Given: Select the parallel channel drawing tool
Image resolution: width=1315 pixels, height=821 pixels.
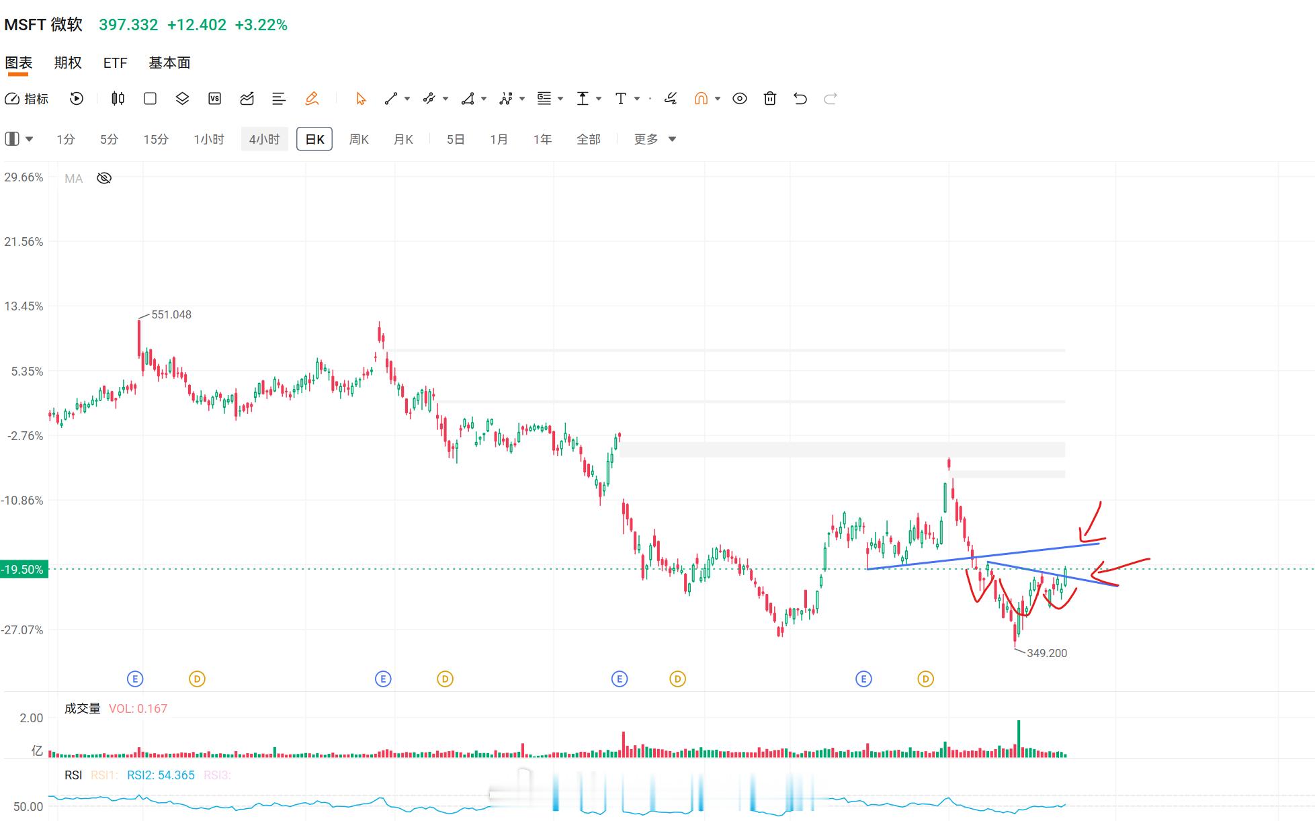Looking at the screenshot, I should click(429, 99).
